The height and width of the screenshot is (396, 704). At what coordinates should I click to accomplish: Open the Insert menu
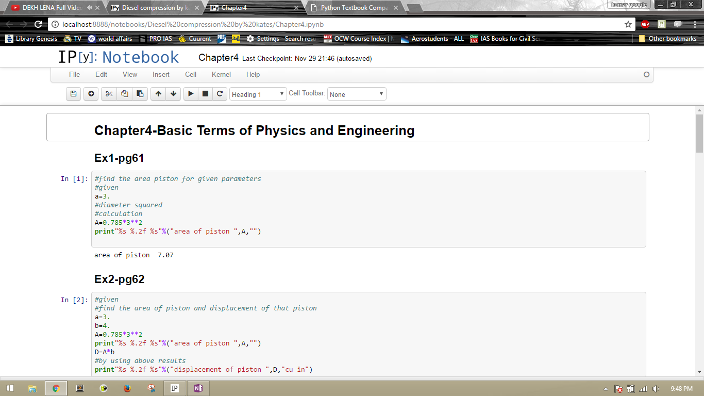point(161,74)
